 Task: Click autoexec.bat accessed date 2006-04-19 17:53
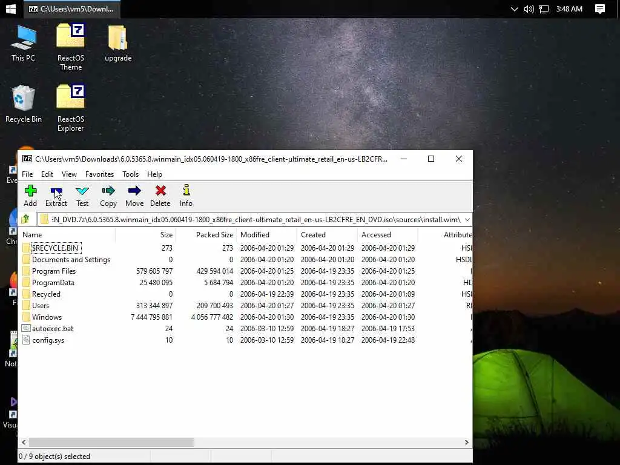tap(388, 329)
